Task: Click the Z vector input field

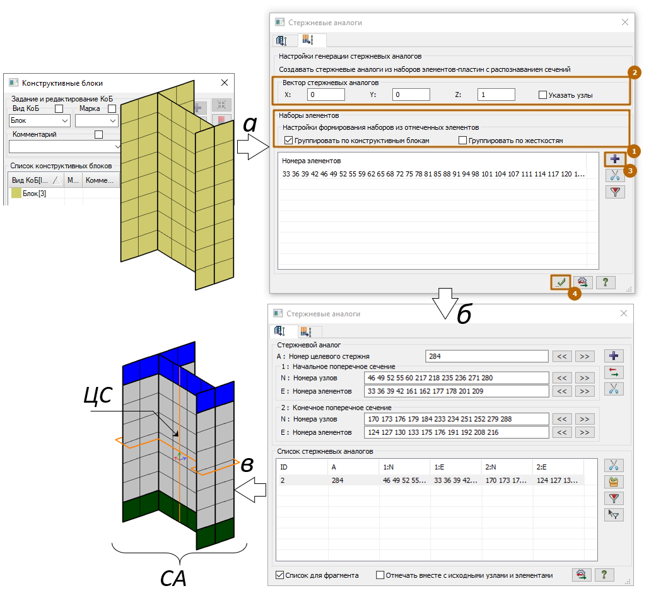Action: [496, 95]
